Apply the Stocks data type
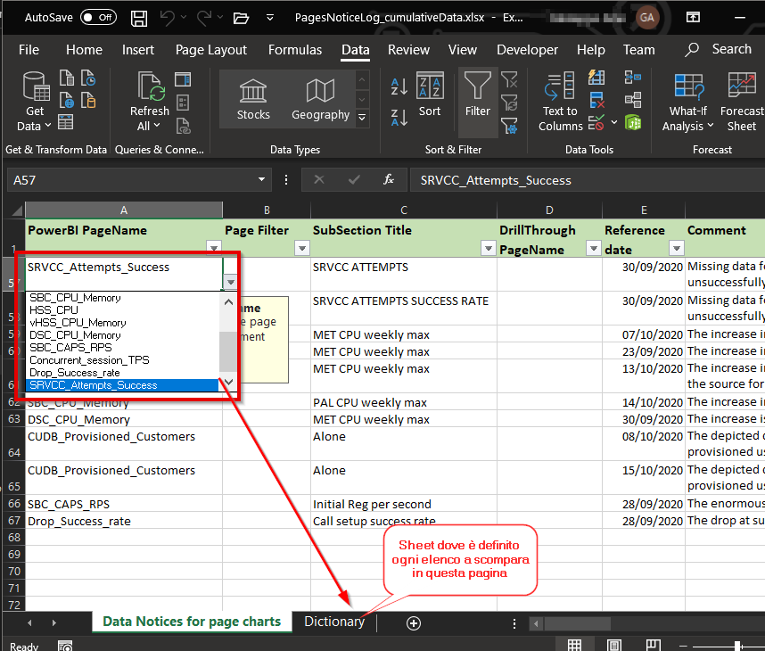 click(252, 98)
